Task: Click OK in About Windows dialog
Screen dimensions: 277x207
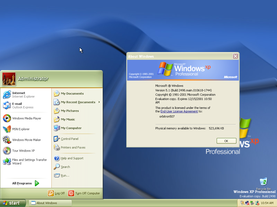Action: click(x=226, y=141)
